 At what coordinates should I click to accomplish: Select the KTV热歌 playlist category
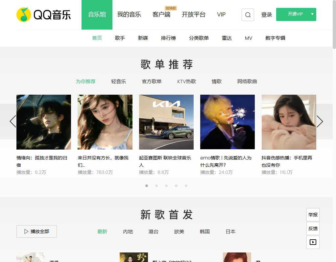(x=186, y=82)
